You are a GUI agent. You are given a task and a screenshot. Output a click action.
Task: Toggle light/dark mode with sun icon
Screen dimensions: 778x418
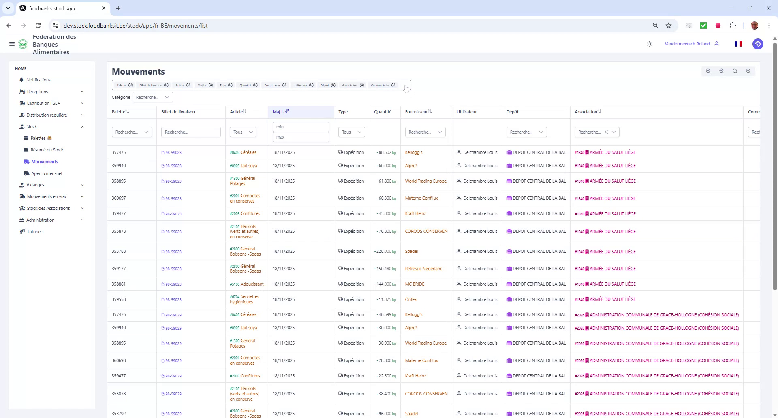649,44
